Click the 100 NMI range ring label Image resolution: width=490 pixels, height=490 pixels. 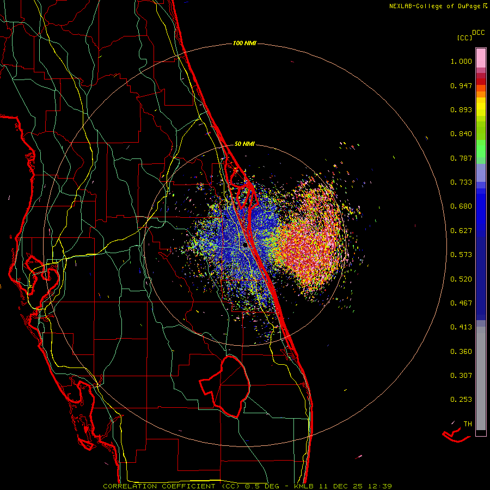(x=244, y=43)
